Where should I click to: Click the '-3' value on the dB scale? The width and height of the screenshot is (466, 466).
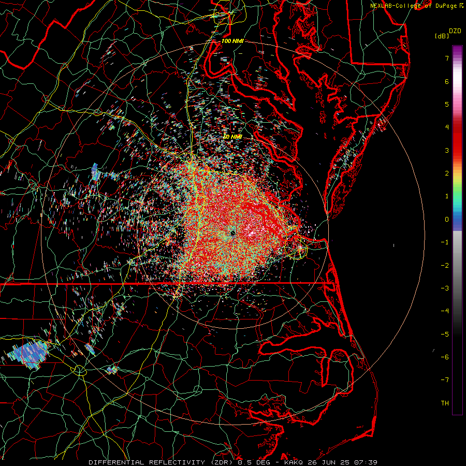pos(445,288)
